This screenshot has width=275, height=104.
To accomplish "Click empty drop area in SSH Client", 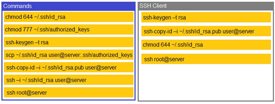I will coord(206,82).
